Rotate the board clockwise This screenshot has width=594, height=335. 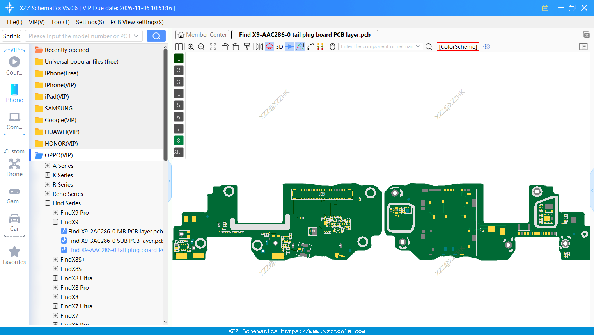pos(236,46)
